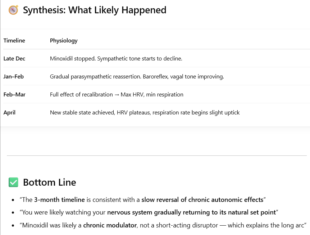The width and height of the screenshot is (310, 235).
Task: Click the bold '3-month timeline' phrase
Action: pyautogui.click(x=59, y=200)
